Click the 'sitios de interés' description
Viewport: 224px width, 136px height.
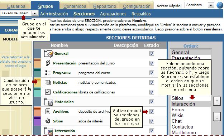(x=90, y=121)
